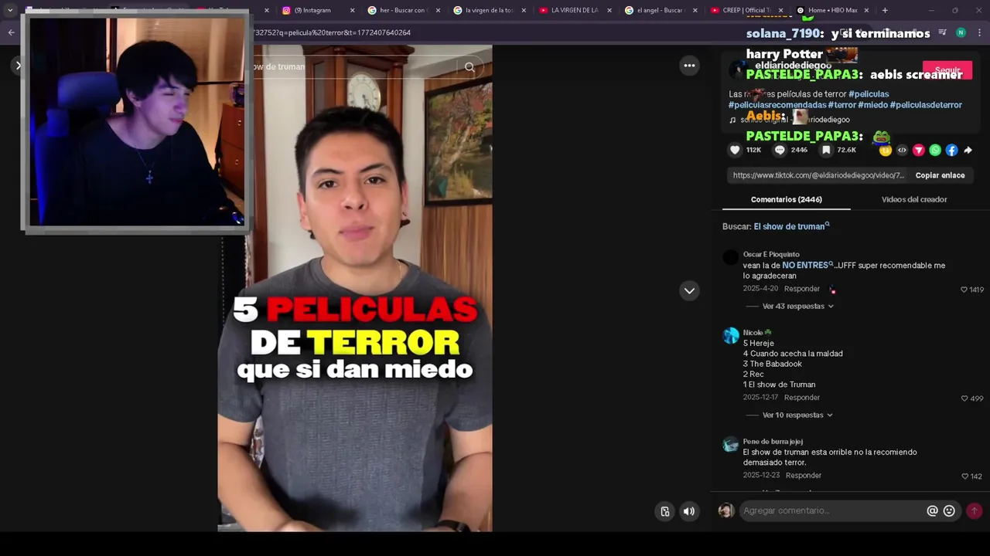
Task: Expand 'Ver 43 respuestas' replies
Action: (797, 306)
